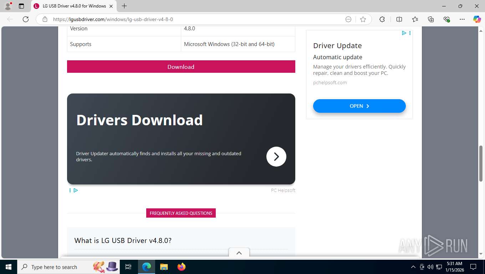Screen dimensions: 485x274
Task: Toggle Split screen view
Action: [399, 19]
